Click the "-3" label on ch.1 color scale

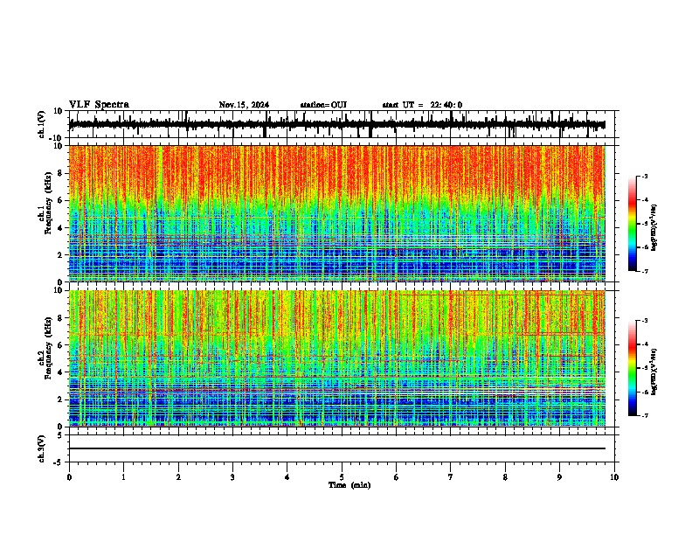click(x=644, y=176)
